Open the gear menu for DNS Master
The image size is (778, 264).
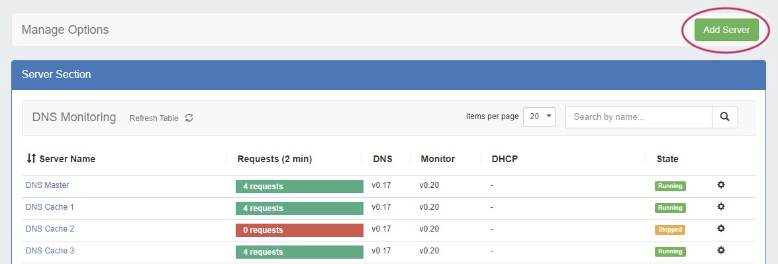(721, 185)
